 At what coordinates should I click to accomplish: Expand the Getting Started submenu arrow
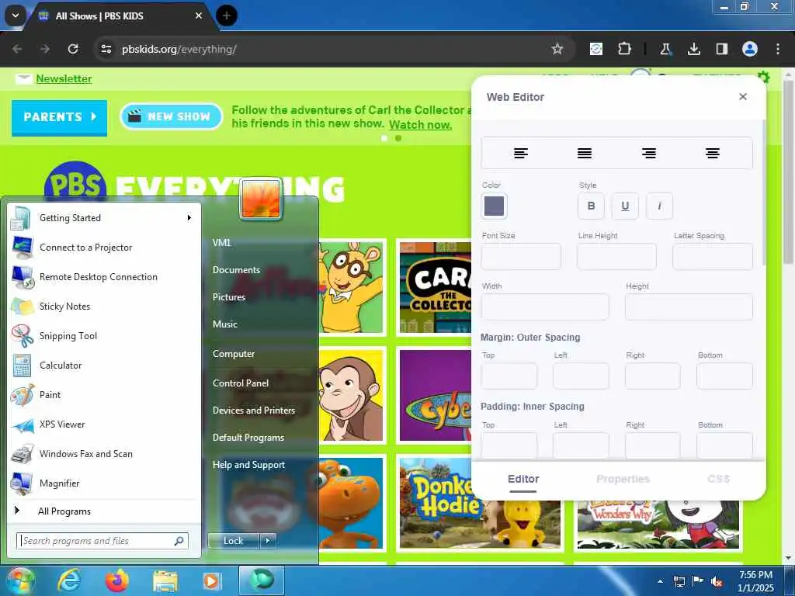189,218
